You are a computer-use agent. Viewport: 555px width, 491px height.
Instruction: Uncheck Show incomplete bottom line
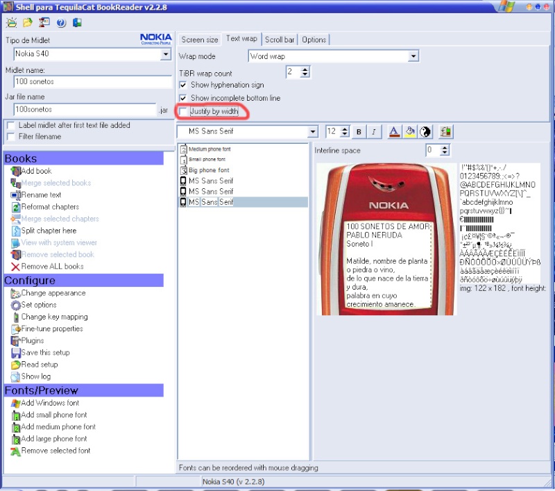point(183,98)
